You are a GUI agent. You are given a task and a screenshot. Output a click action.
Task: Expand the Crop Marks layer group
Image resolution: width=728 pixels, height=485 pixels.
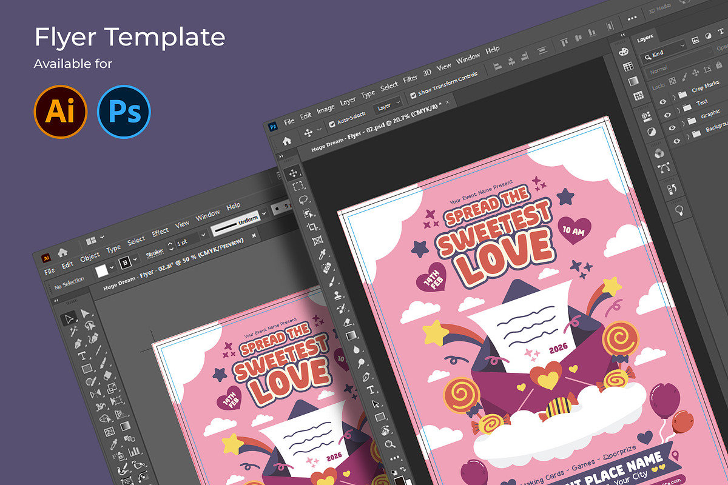[x=674, y=97]
